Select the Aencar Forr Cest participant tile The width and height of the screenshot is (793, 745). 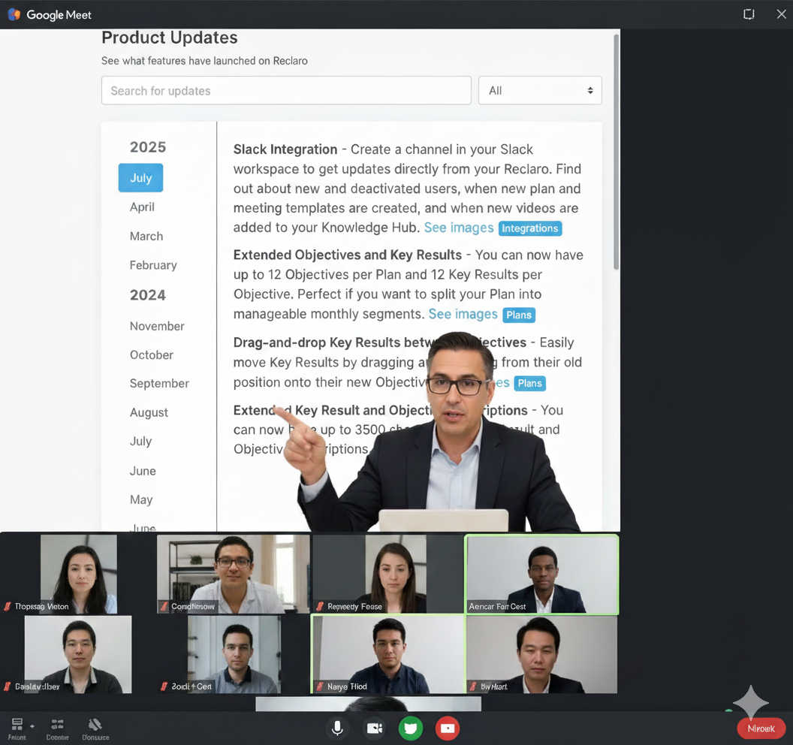point(541,575)
